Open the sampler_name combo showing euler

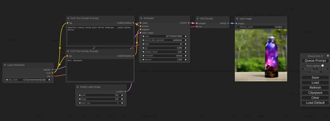click(164, 52)
